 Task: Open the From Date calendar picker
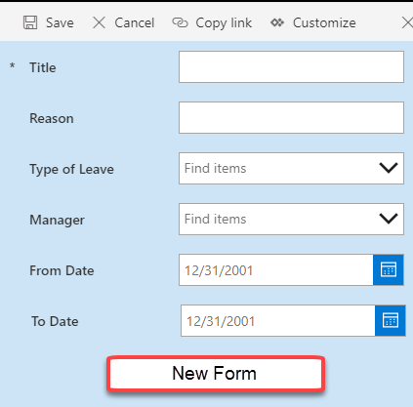(x=389, y=270)
